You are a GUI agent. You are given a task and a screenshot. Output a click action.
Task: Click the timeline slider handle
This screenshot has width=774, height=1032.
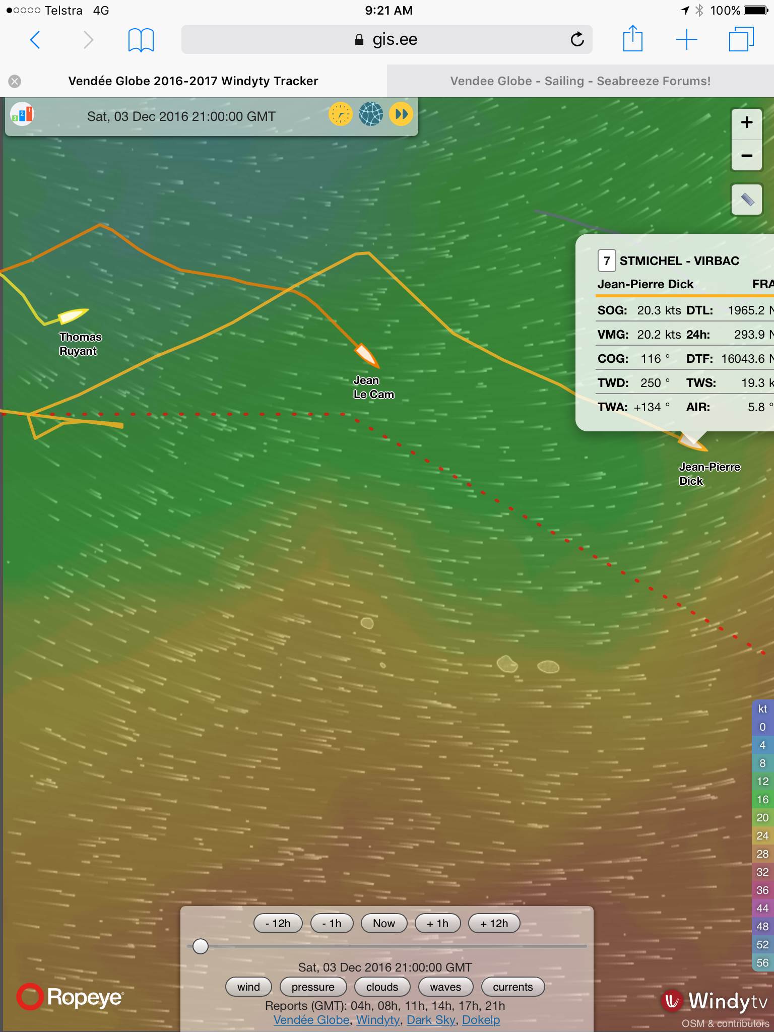(x=201, y=946)
